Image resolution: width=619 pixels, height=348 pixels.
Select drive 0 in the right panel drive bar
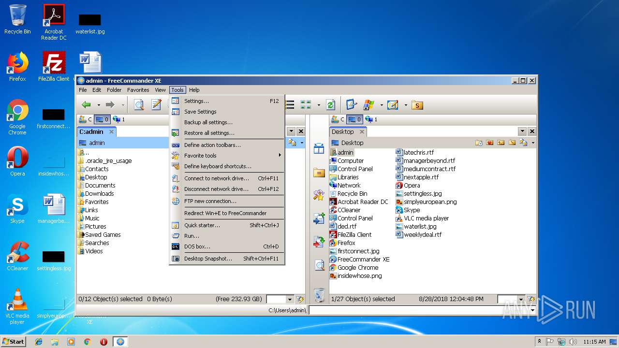click(354, 119)
